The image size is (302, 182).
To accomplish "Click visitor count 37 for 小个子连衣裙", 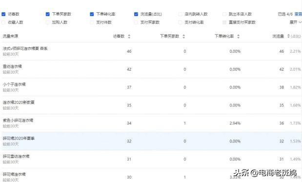I will pos(129,87).
